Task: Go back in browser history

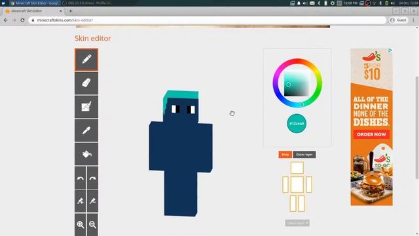Action: pos(6,20)
